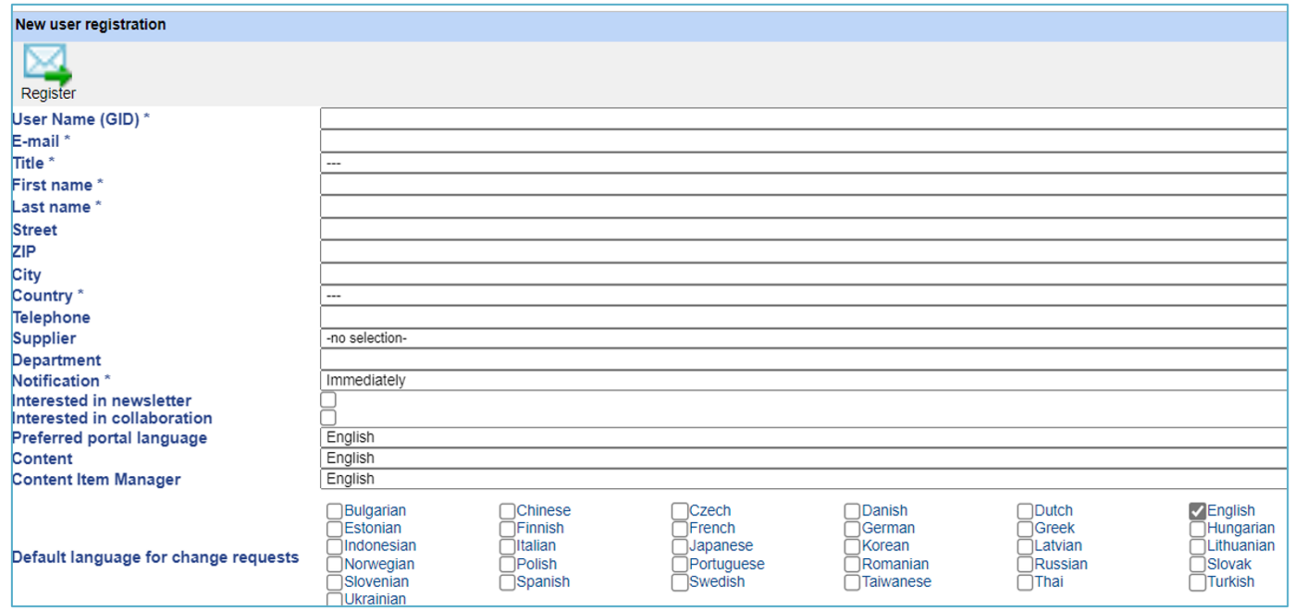Open the Supplier selection dropdown
Viewport: 1295px width, 610px height.
803,338
